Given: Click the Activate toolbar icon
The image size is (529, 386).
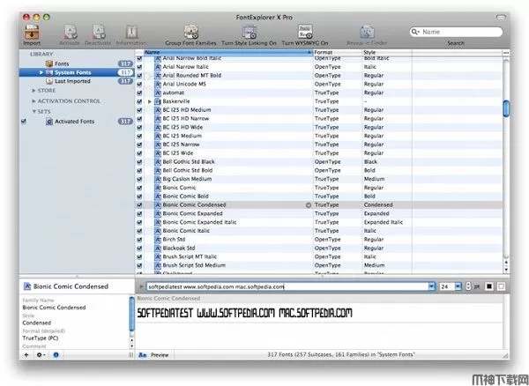Looking at the screenshot, I should [71, 33].
